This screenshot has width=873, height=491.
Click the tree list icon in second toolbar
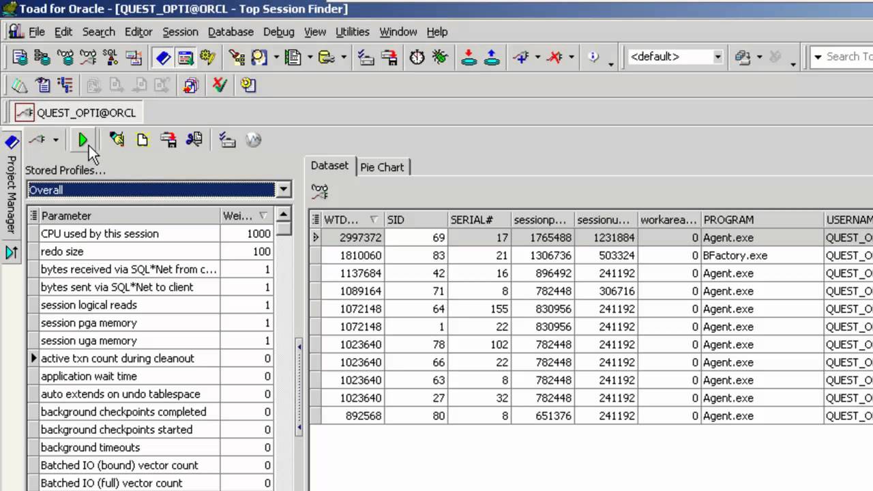[x=65, y=85]
